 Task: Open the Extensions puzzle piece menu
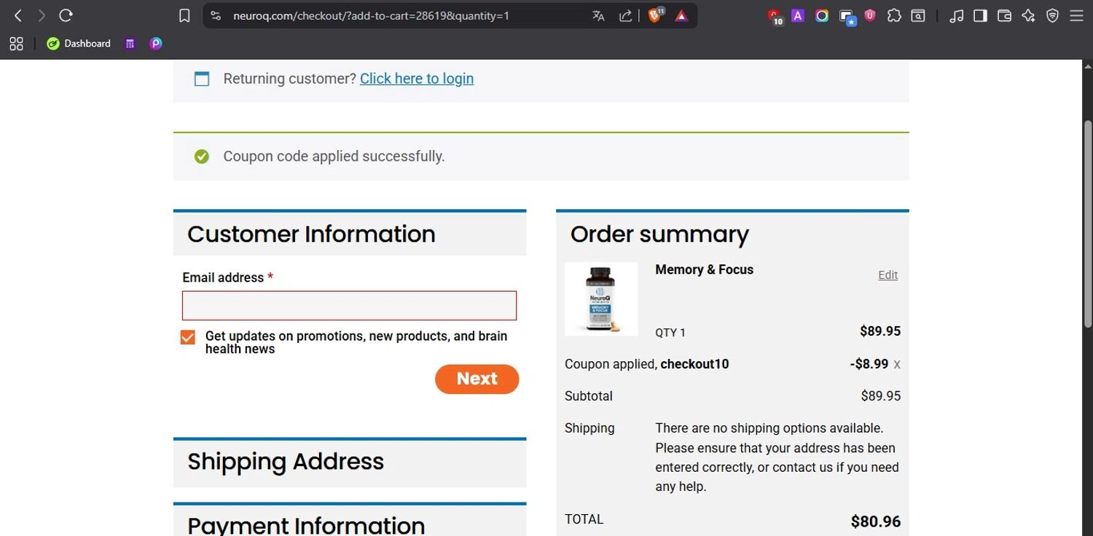click(894, 15)
